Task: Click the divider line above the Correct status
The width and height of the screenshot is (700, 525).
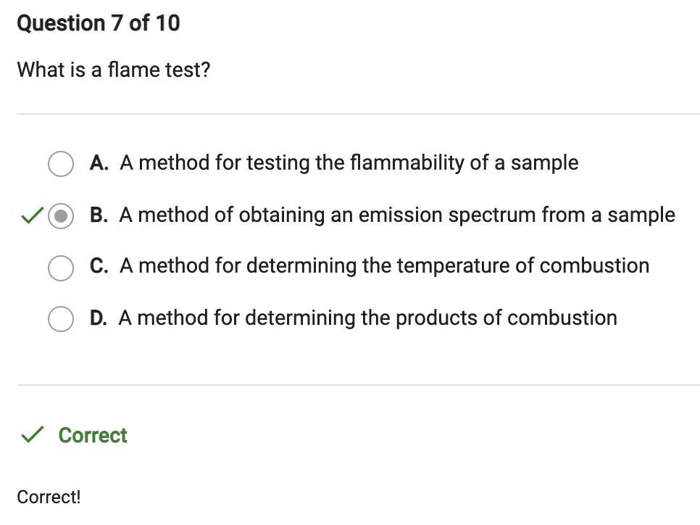Action: pos(358,385)
